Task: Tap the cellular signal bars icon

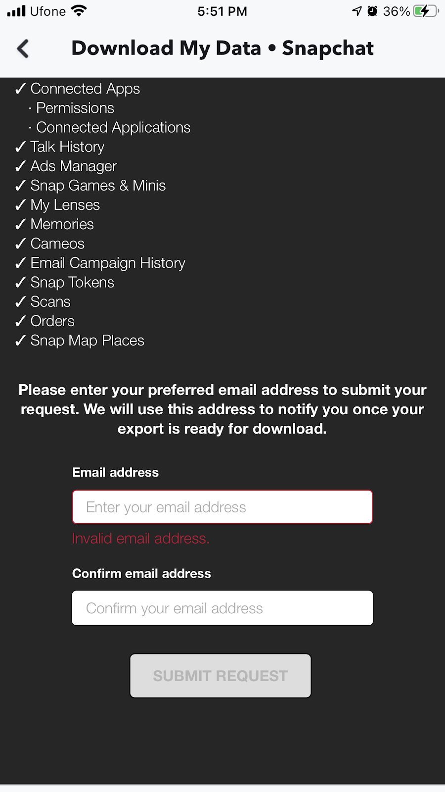Action: (x=16, y=11)
